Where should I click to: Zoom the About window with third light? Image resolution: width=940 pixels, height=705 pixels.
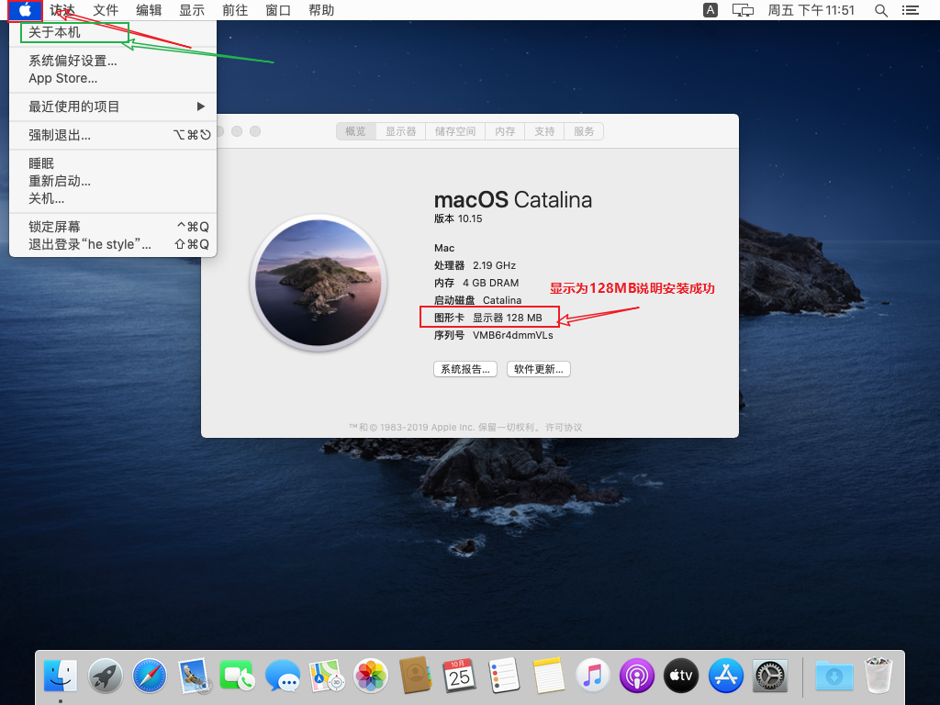[x=255, y=131]
